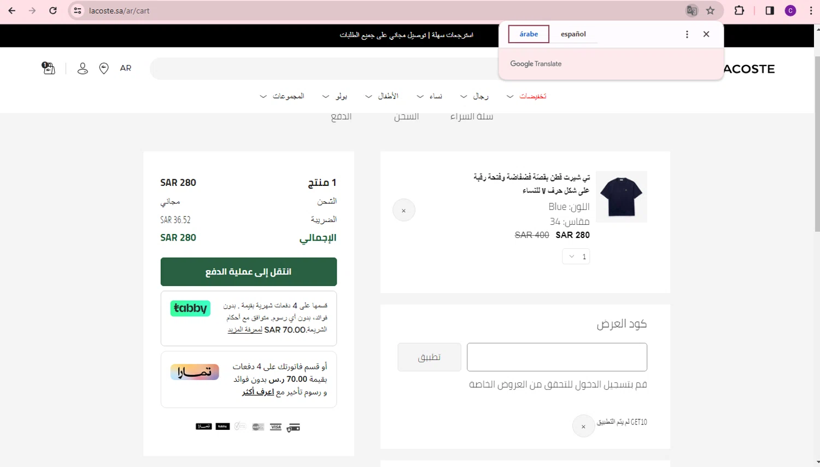Open translate popup options three-dot menu
This screenshot has height=467, width=820.
(687, 34)
